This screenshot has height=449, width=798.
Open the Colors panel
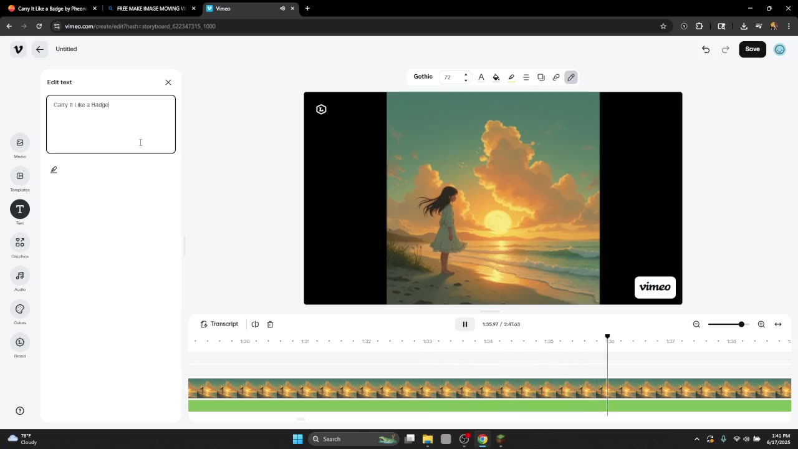coord(20,309)
